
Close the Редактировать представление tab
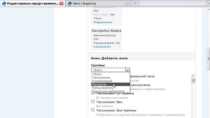[x=61, y=4]
